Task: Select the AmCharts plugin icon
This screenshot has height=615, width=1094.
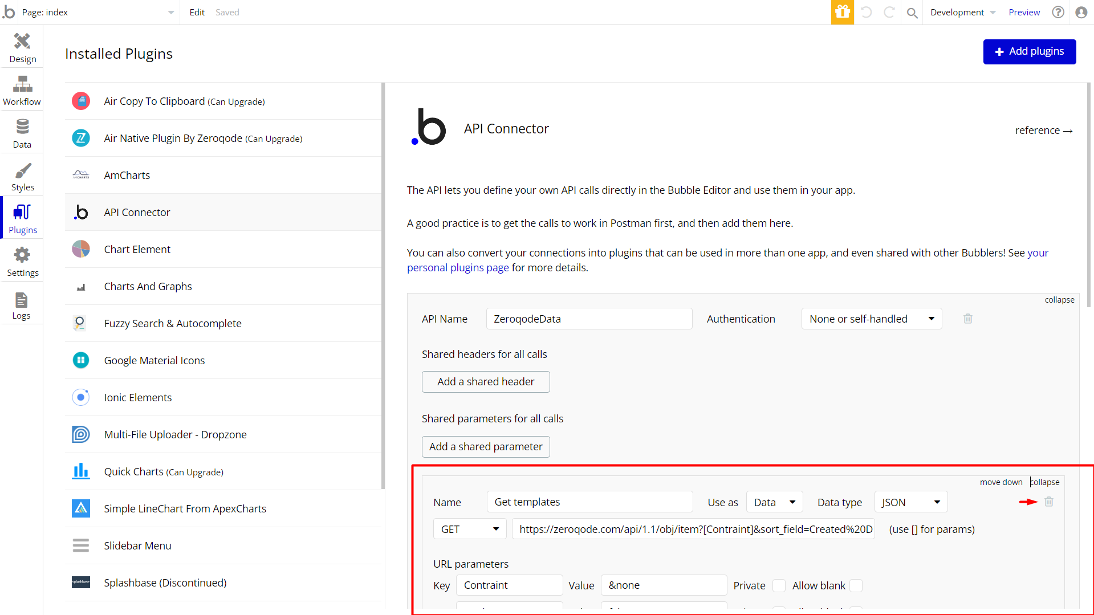Action: (x=81, y=175)
